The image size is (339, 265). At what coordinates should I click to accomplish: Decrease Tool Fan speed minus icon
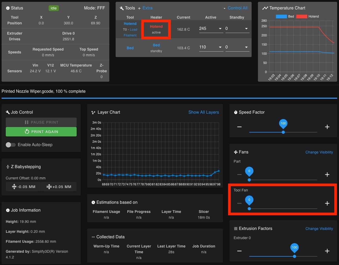(239, 203)
